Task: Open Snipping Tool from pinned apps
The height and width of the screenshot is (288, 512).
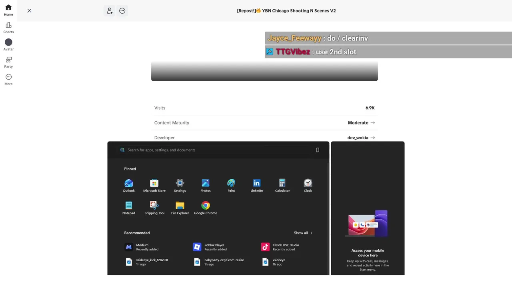Action: coord(154,208)
